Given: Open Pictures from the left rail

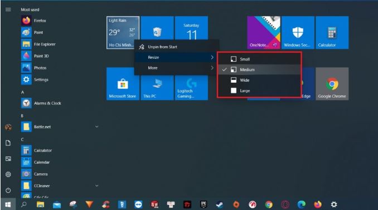Looking at the screenshot, I should point(8,159).
